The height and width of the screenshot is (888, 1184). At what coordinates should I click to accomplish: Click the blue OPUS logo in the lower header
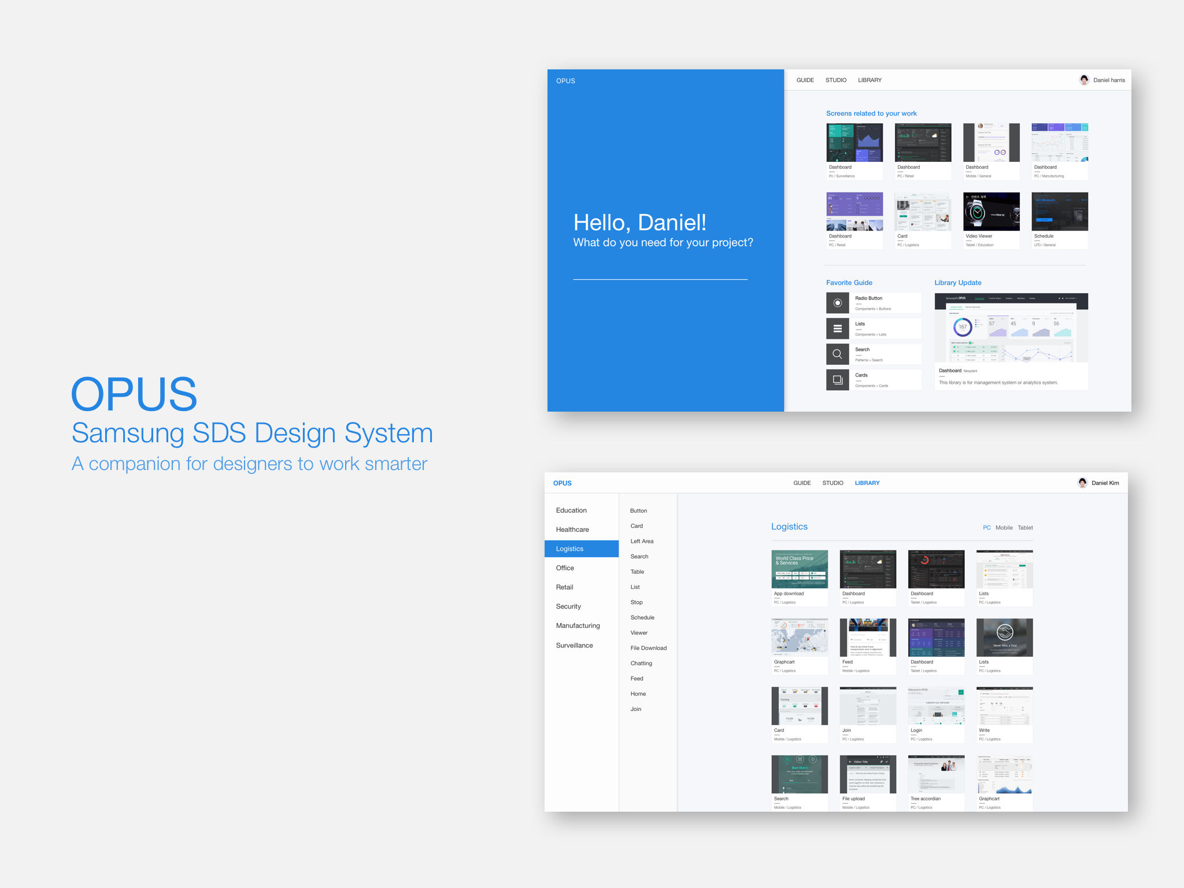562,483
